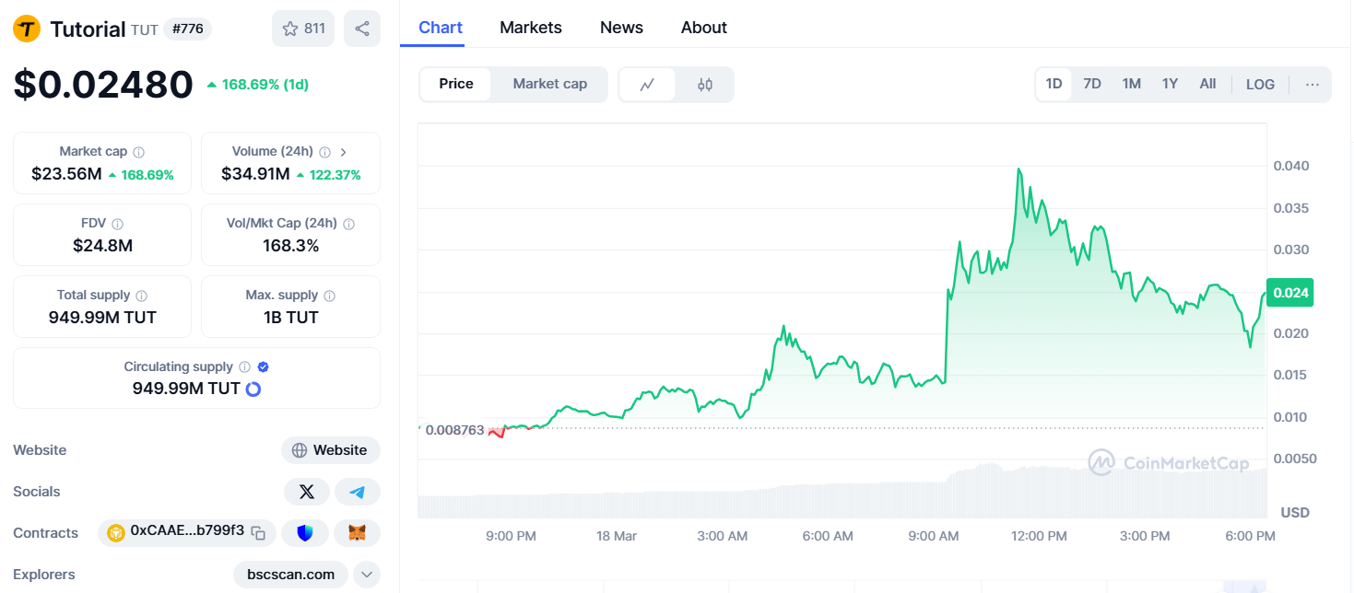Click the 168.69% (1d) price change
Viewport: 1354px width, 593px height.
tap(258, 85)
